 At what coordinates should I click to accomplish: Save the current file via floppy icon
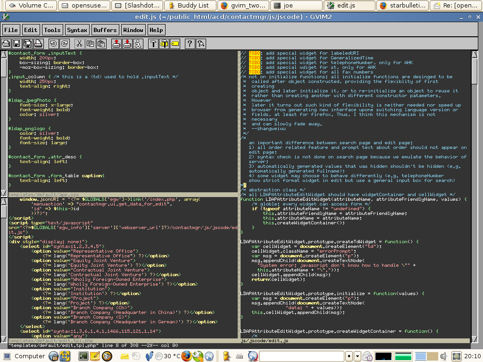click(17, 44)
